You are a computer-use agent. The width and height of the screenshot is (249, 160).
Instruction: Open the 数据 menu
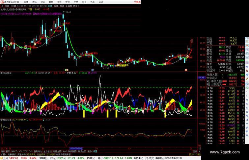51,2
